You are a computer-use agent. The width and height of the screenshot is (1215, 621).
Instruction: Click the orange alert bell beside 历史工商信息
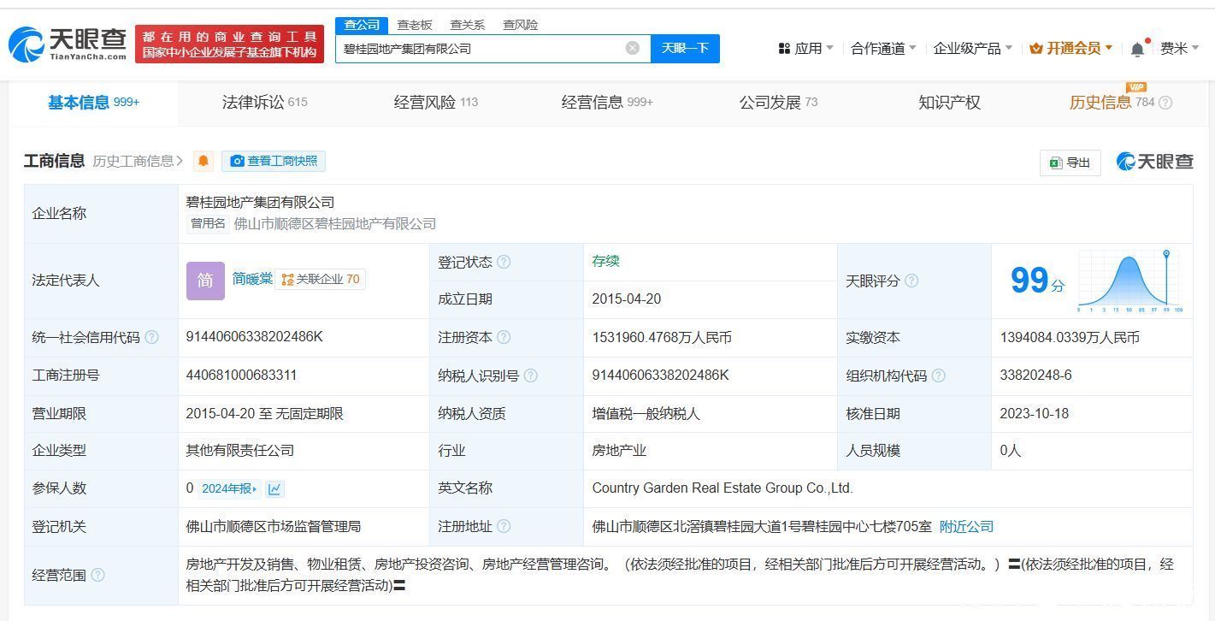[203, 161]
